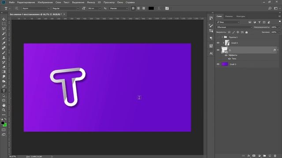Collapse effects on the T layer
This screenshot has width=282, height=158.
[278, 50]
